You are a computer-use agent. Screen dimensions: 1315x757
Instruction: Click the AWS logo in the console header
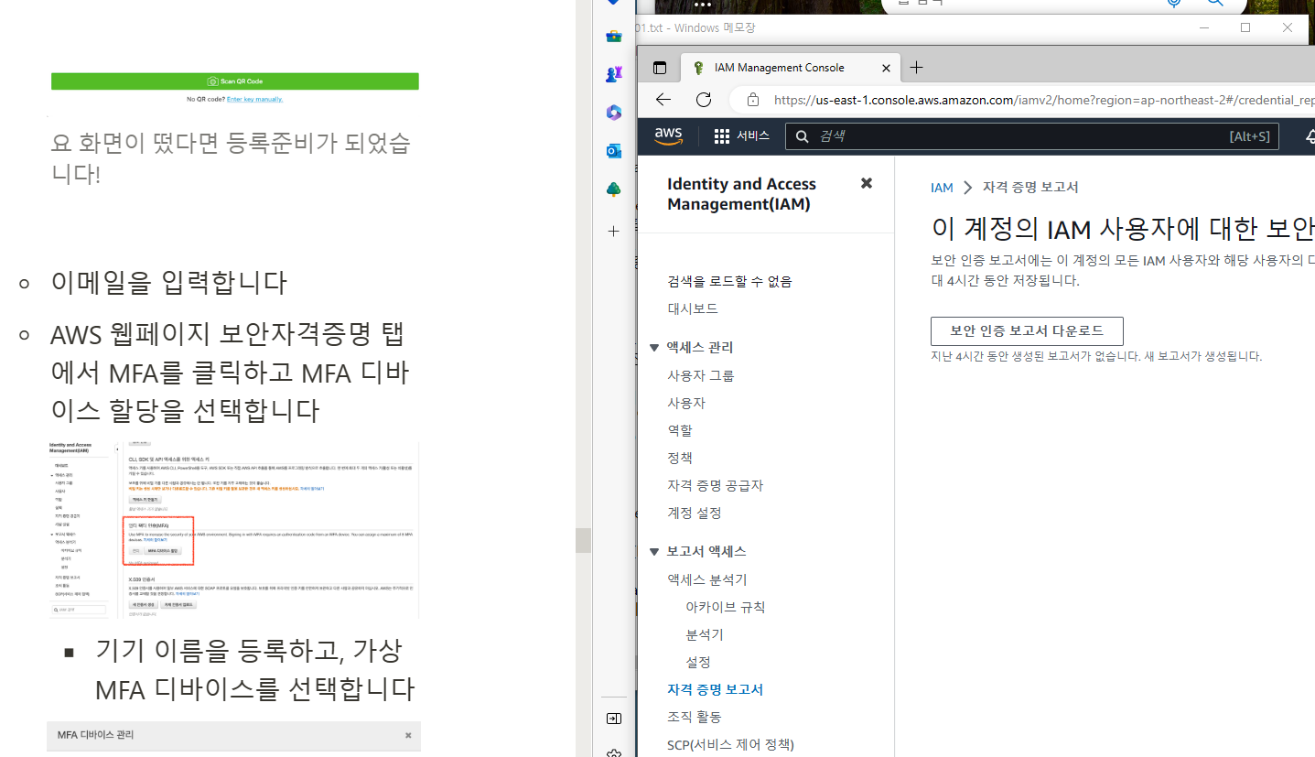pyautogui.click(x=669, y=135)
